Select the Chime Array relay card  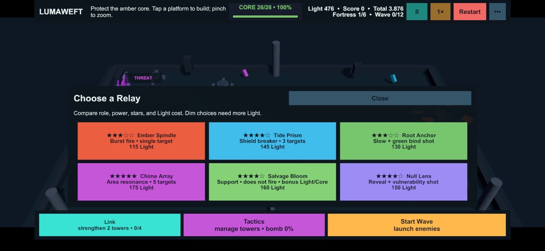(x=141, y=182)
